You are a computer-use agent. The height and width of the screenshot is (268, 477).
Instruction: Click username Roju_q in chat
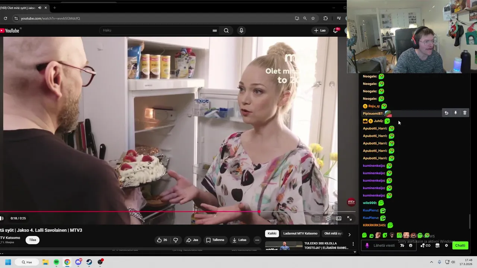(x=374, y=106)
